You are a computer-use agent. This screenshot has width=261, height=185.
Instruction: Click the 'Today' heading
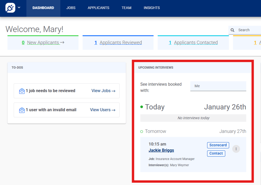coord(155,107)
